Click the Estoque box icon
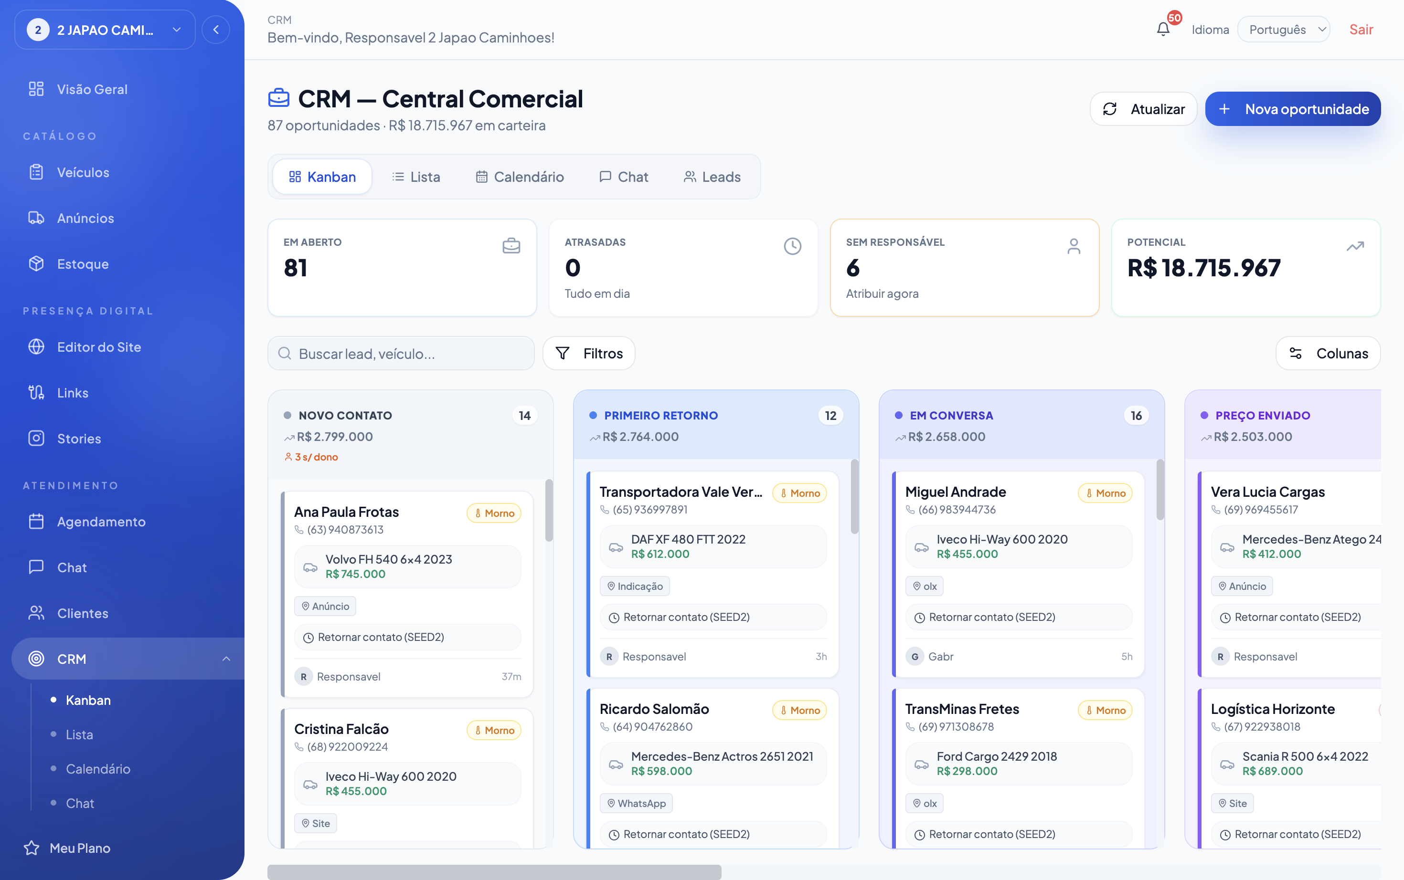Image resolution: width=1404 pixels, height=880 pixels. pos(36,263)
